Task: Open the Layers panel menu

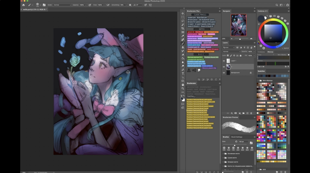Action: coord(254,43)
